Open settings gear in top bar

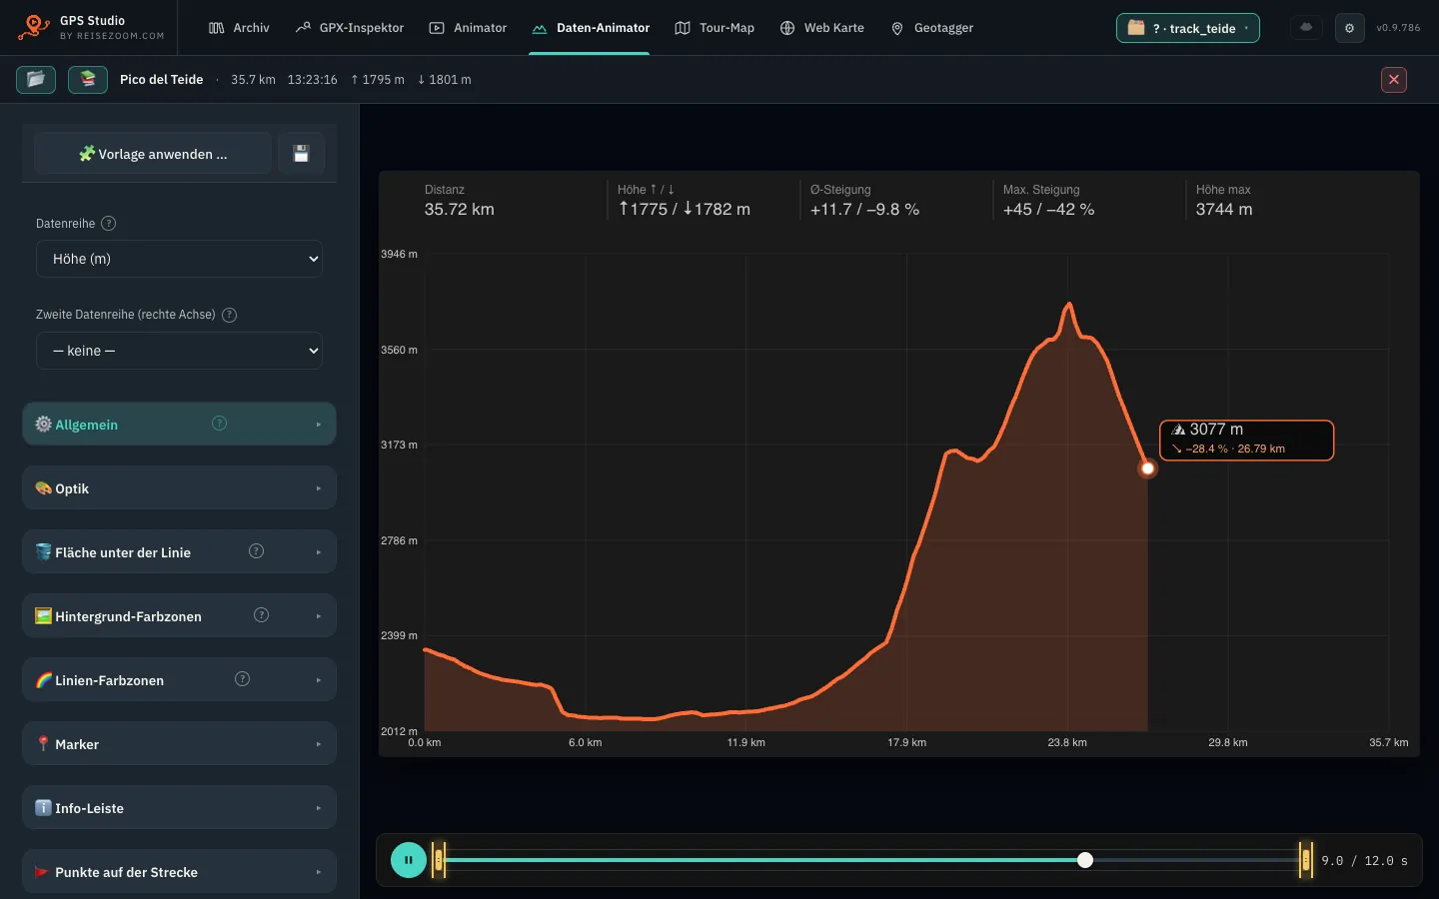(x=1349, y=28)
